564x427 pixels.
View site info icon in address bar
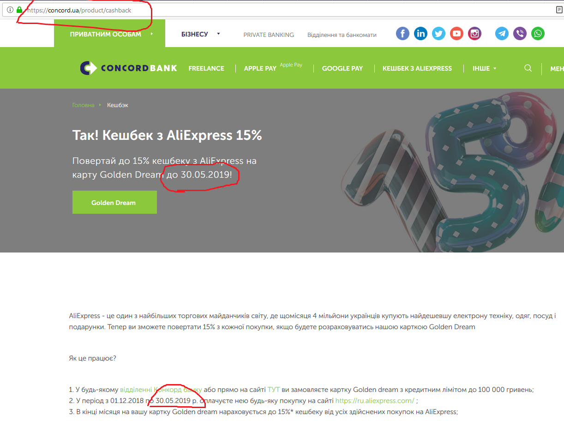click(x=10, y=10)
